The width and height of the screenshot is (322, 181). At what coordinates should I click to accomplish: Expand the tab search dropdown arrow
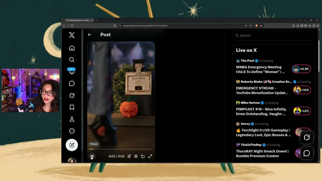[300, 20]
